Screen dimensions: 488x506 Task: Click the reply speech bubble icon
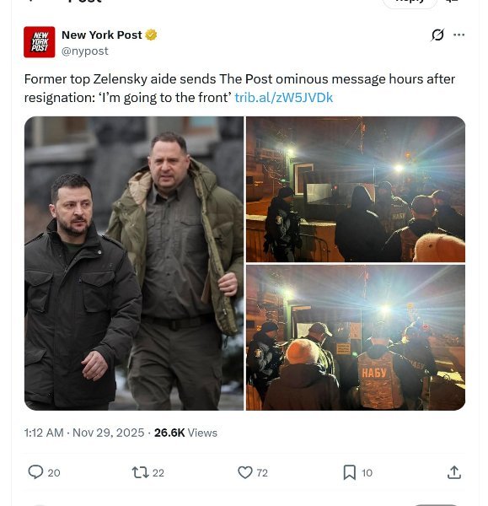tap(35, 472)
